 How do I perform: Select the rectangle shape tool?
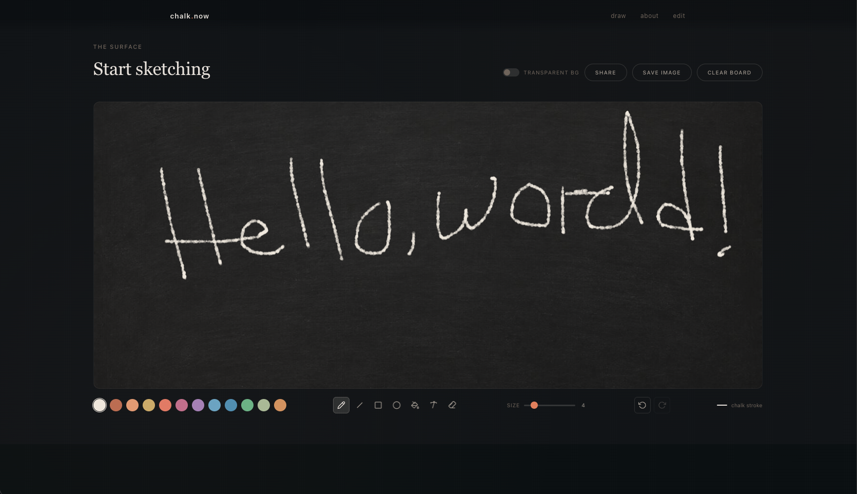tap(378, 405)
